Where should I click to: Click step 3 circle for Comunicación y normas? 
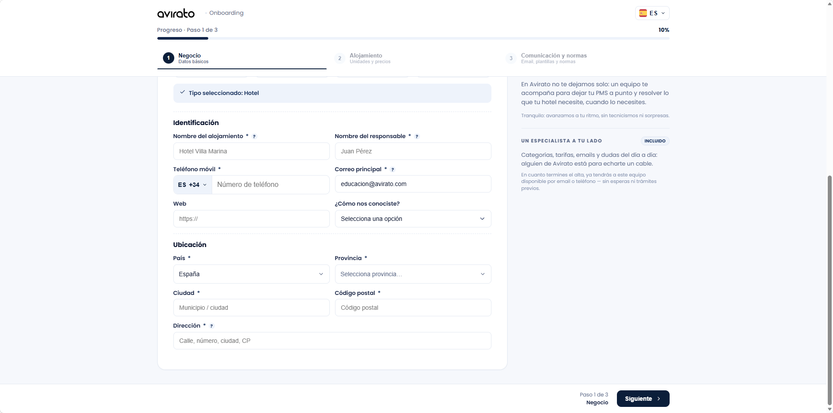click(x=511, y=58)
